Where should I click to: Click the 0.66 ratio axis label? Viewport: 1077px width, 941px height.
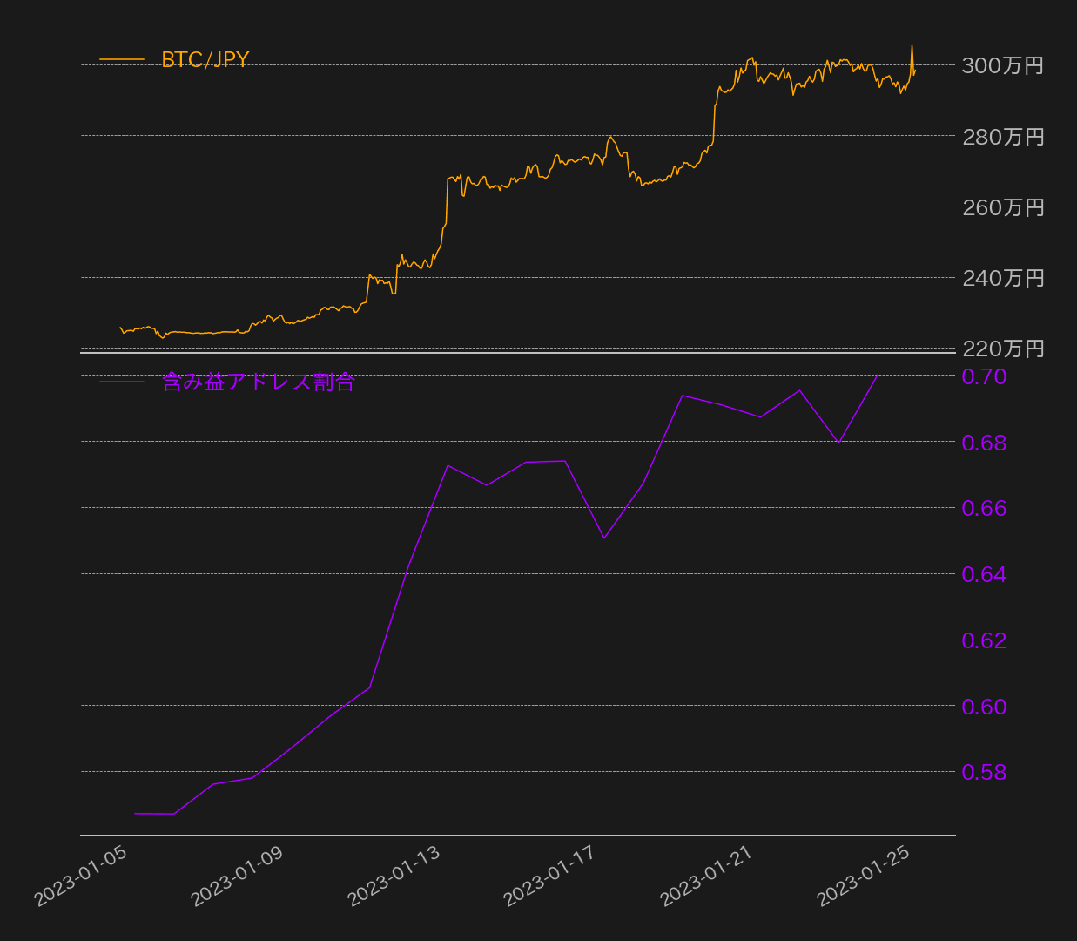pyautogui.click(x=984, y=508)
